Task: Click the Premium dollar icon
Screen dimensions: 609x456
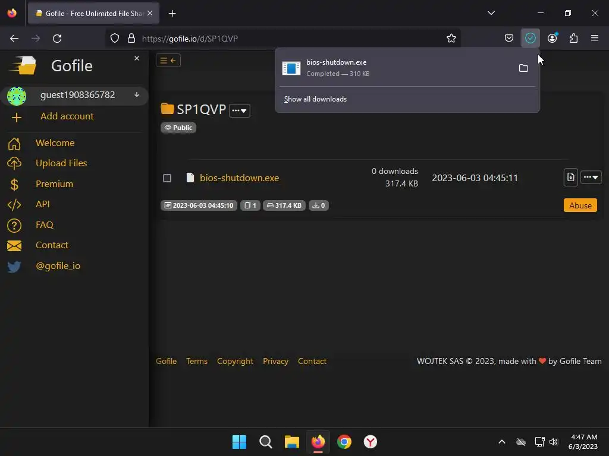Action: 14,185
